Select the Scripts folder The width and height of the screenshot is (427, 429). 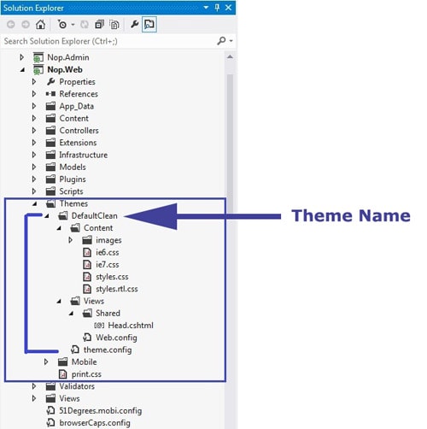pyautogui.click(x=71, y=191)
